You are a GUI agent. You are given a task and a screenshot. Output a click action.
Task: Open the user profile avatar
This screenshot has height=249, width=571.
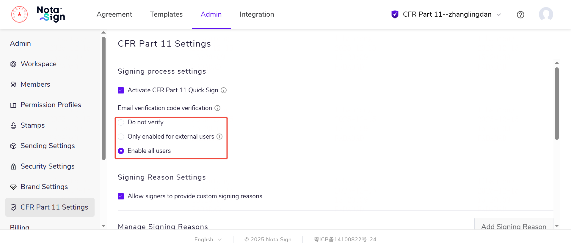(x=546, y=14)
